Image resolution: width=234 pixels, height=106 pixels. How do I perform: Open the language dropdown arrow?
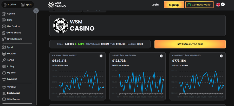tap(223, 4)
